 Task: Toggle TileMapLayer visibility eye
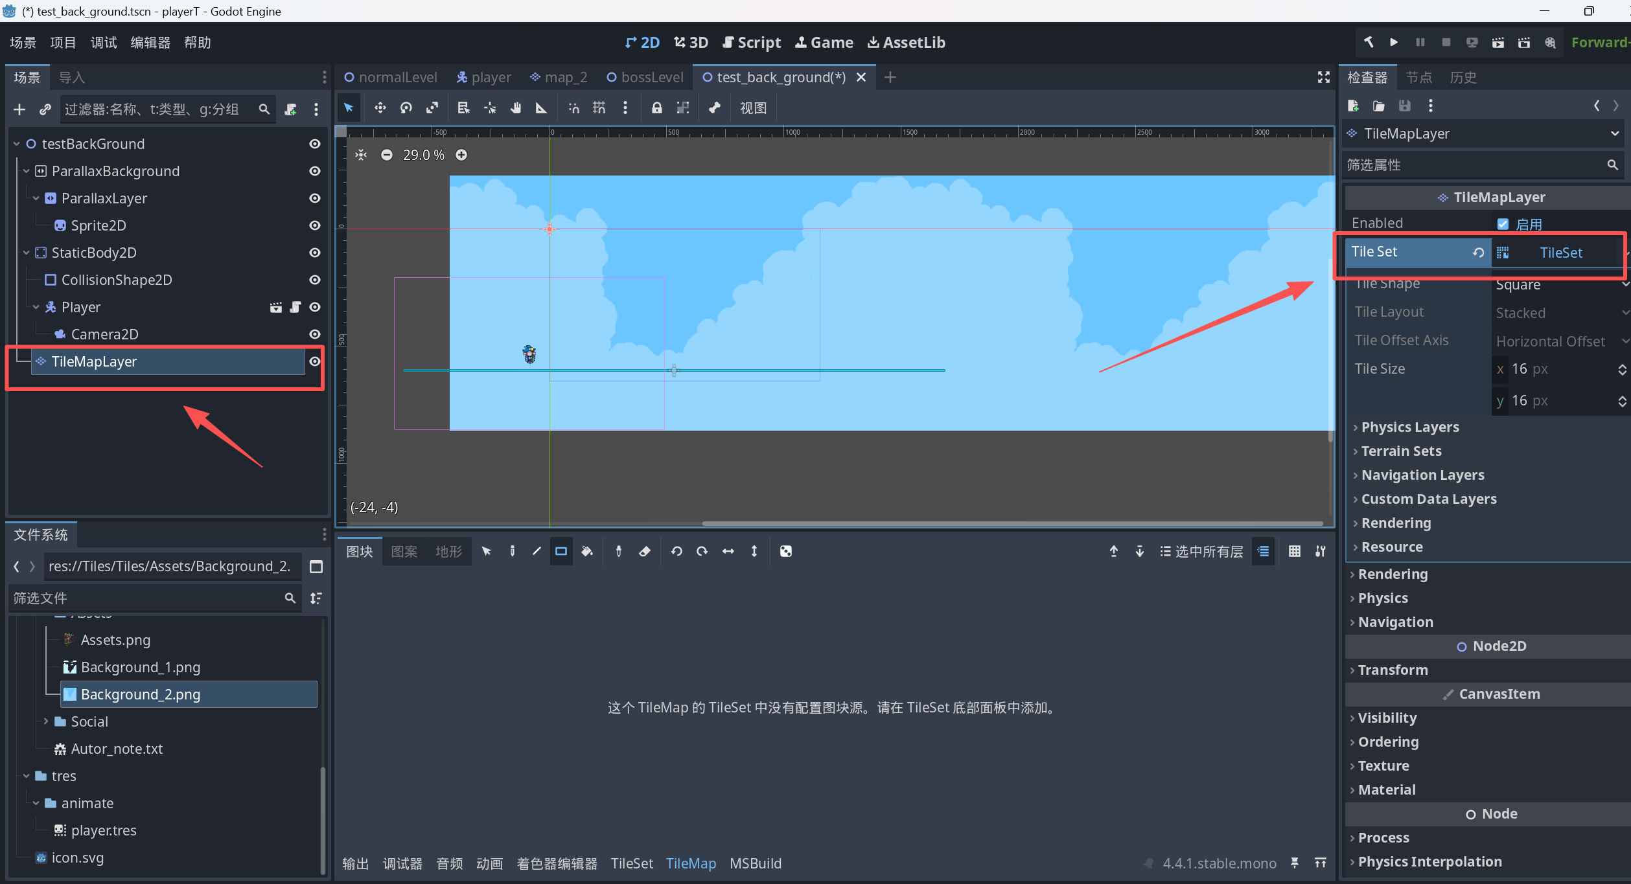click(315, 361)
